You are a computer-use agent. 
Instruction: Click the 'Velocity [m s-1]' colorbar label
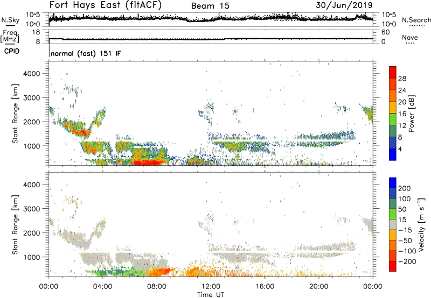pyautogui.click(x=421, y=224)
